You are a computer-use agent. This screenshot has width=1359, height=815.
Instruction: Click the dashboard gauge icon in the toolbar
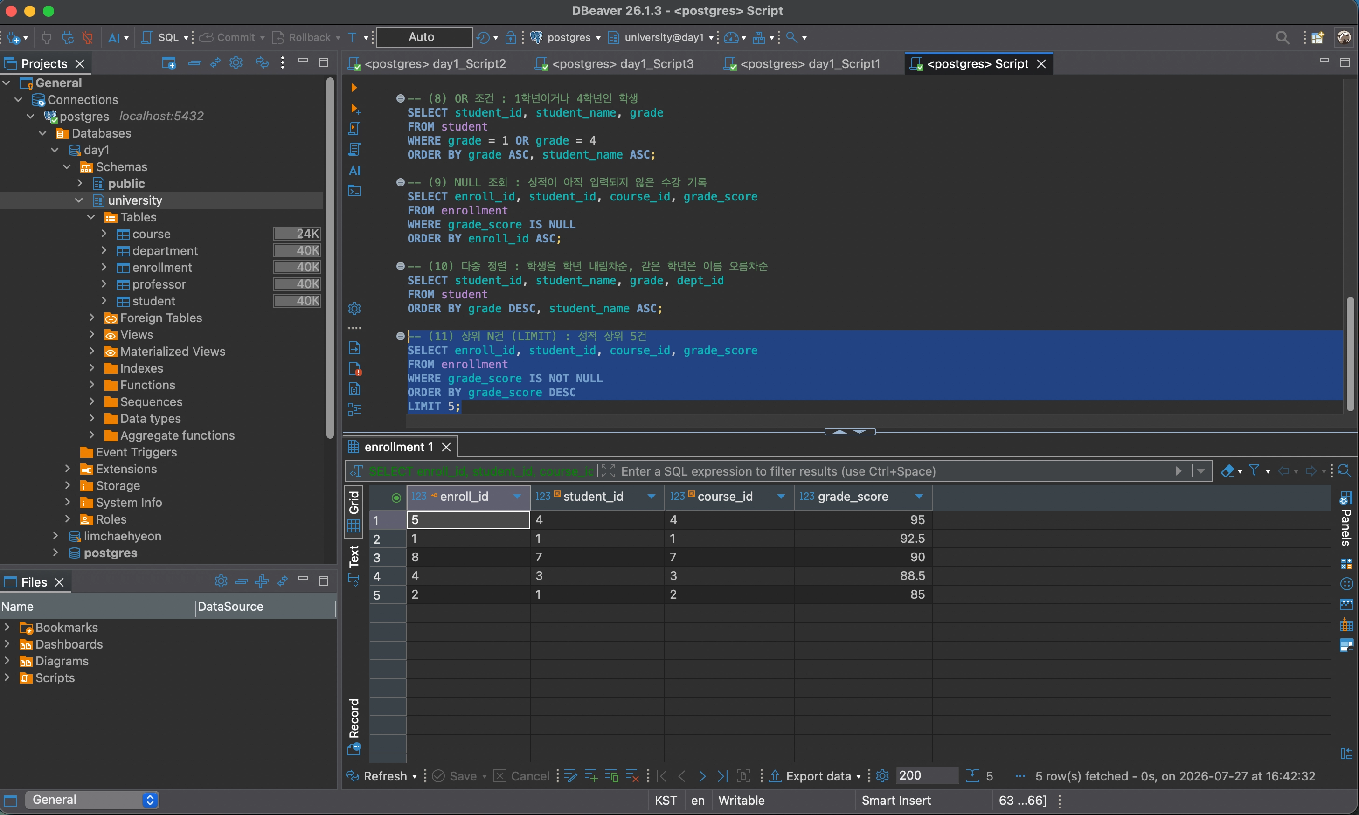tap(731, 37)
